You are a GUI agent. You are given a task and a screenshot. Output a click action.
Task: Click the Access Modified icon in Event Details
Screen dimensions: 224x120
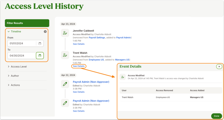click(123, 77)
